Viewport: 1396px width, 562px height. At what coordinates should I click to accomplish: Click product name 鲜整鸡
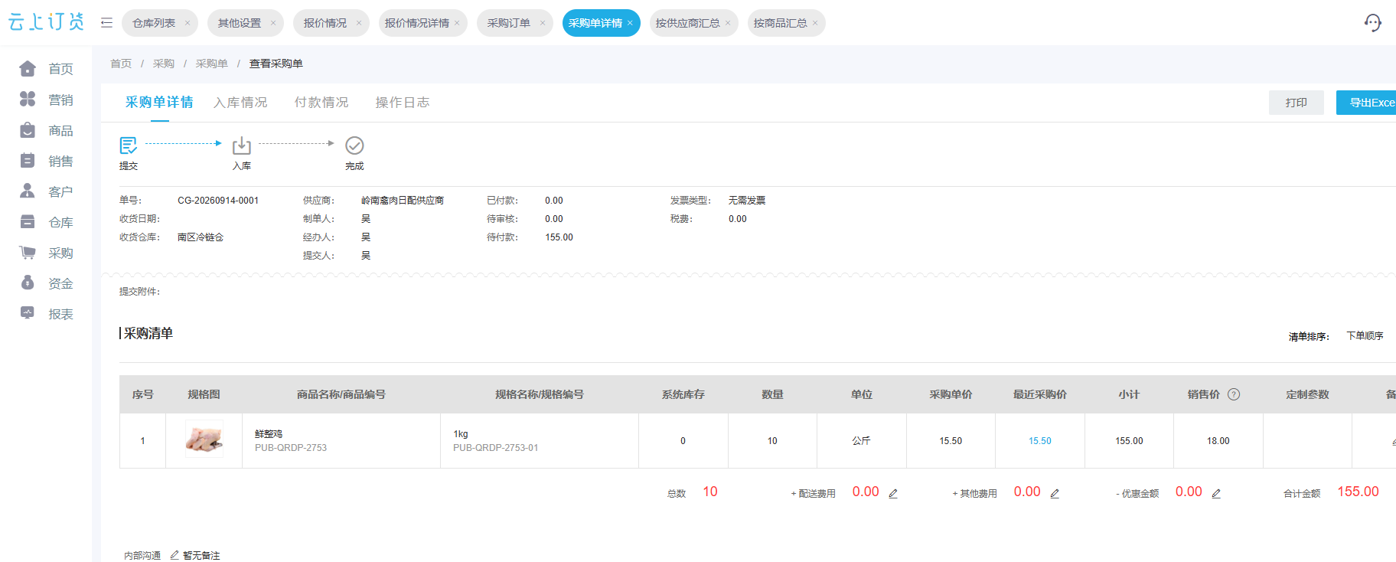(x=269, y=434)
